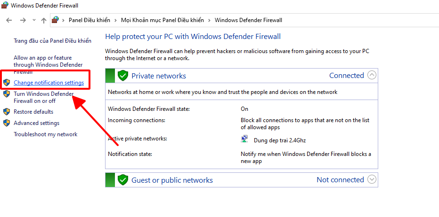Go to Trang đầu của Panel Điều khiển

click(52, 41)
